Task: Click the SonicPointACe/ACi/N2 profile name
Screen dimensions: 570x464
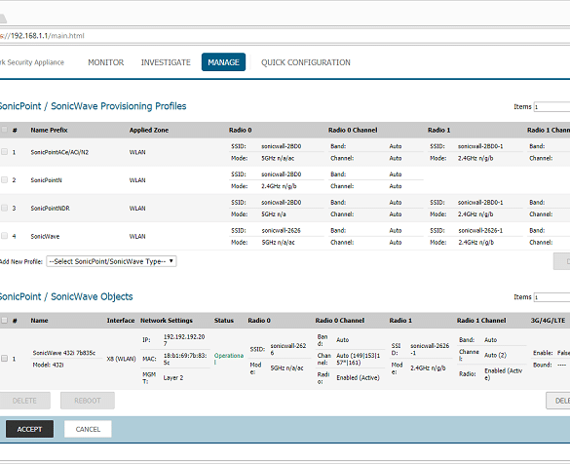Action: [59, 152]
